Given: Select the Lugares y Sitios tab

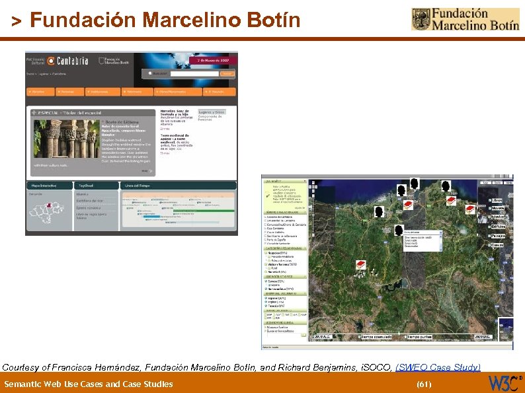Looking at the screenshot, I should tap(212, 112).
